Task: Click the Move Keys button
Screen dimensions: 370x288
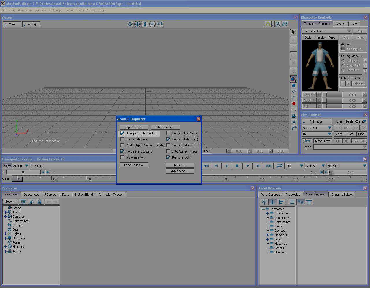Action: 323,141
